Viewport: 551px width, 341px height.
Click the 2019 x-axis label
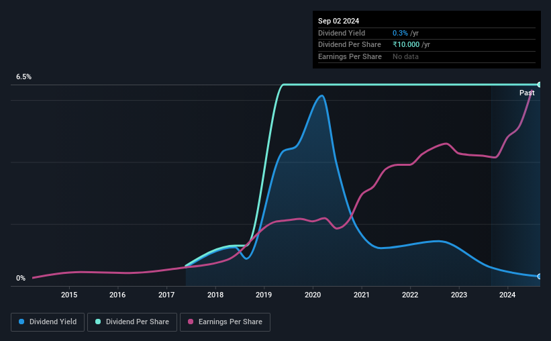point(264,295)
